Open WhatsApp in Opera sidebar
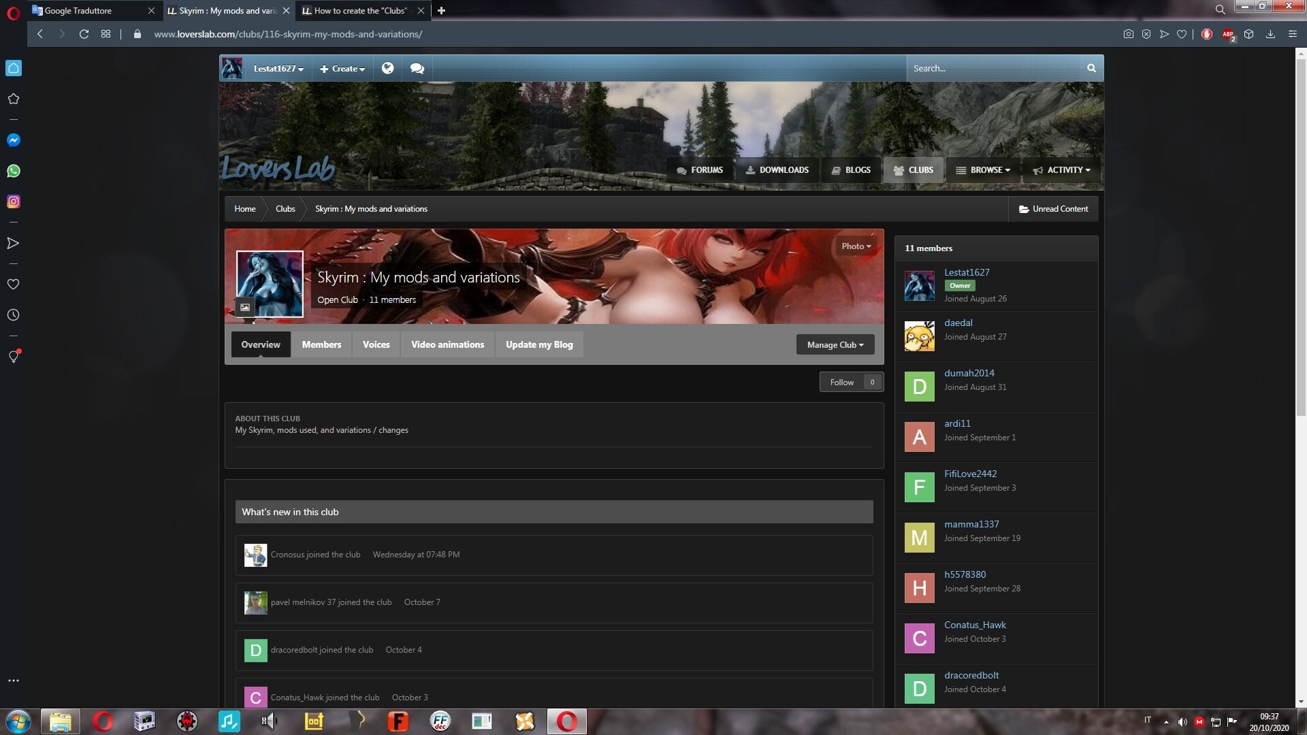Viewport: 1307px width, 735px height. (14, 171)
